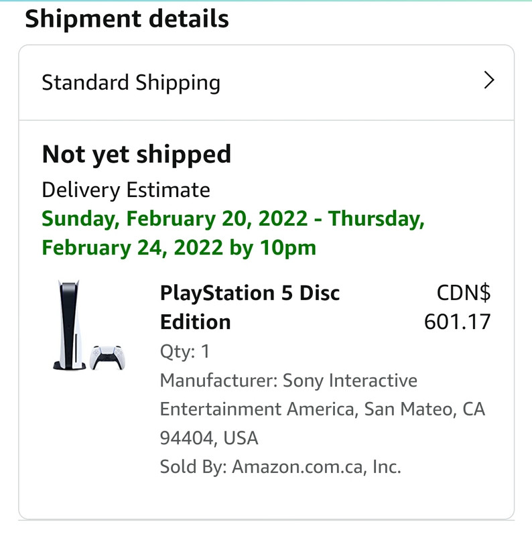Click the Delivery Estimate label
This screenshot has width=532, height=536.
(x=125, y=190)
